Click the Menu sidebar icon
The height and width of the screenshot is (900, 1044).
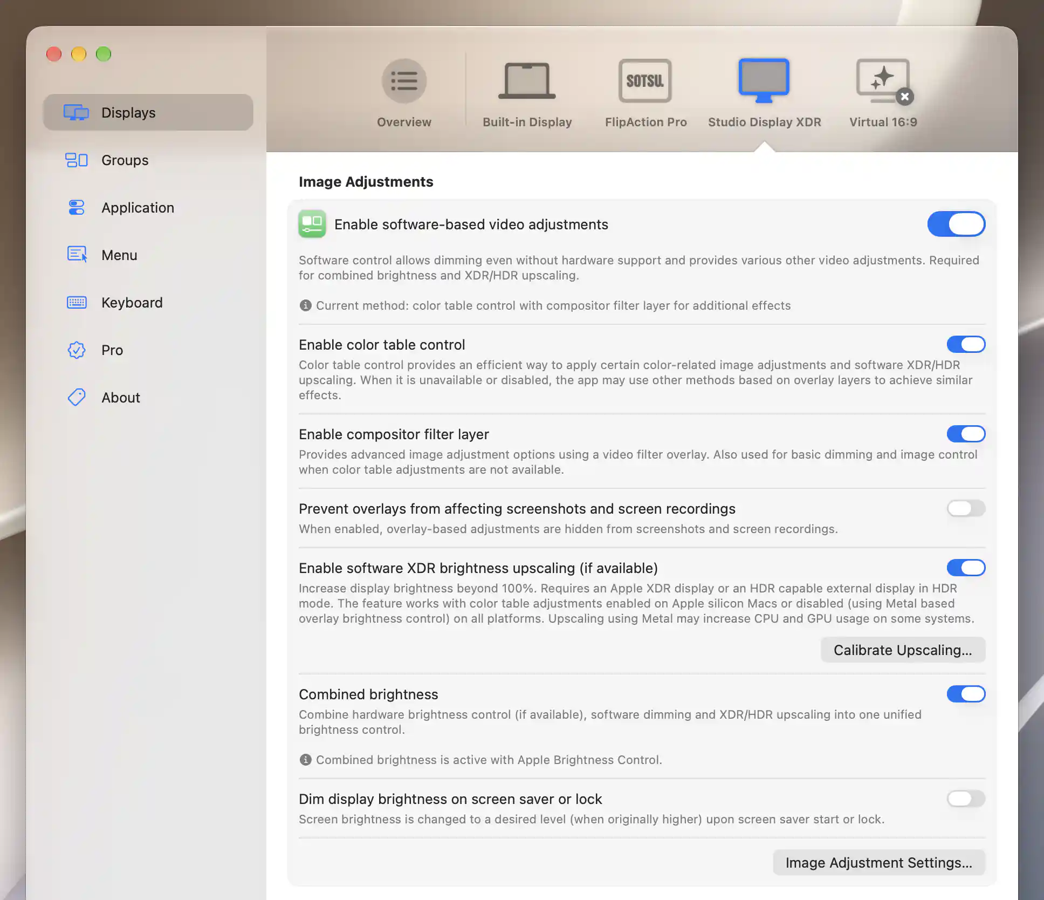tap(77, 254)
